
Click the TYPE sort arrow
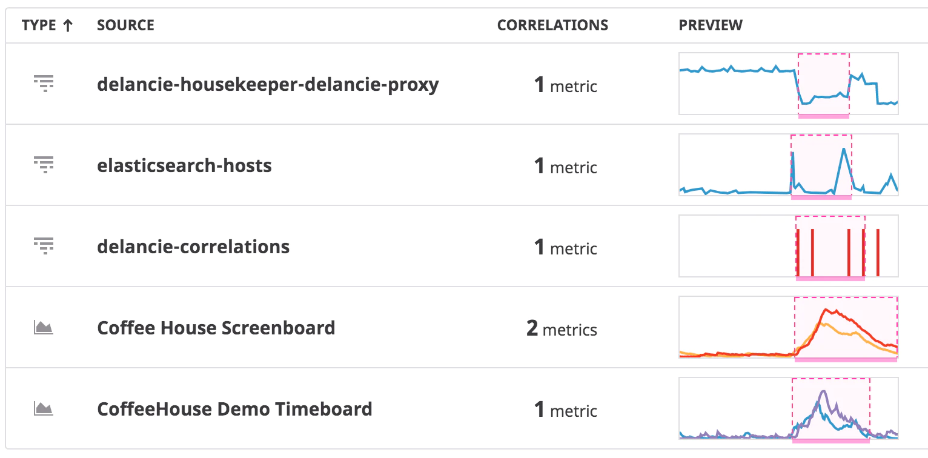(x=67, y=25)
